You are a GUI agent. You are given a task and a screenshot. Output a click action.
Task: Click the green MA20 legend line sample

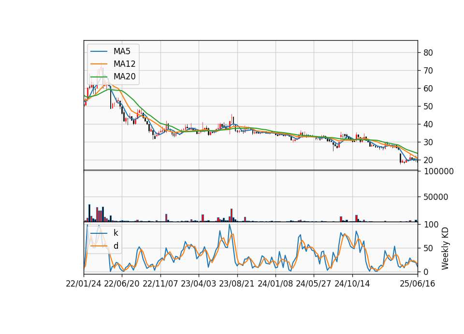(x=99, y=77)
